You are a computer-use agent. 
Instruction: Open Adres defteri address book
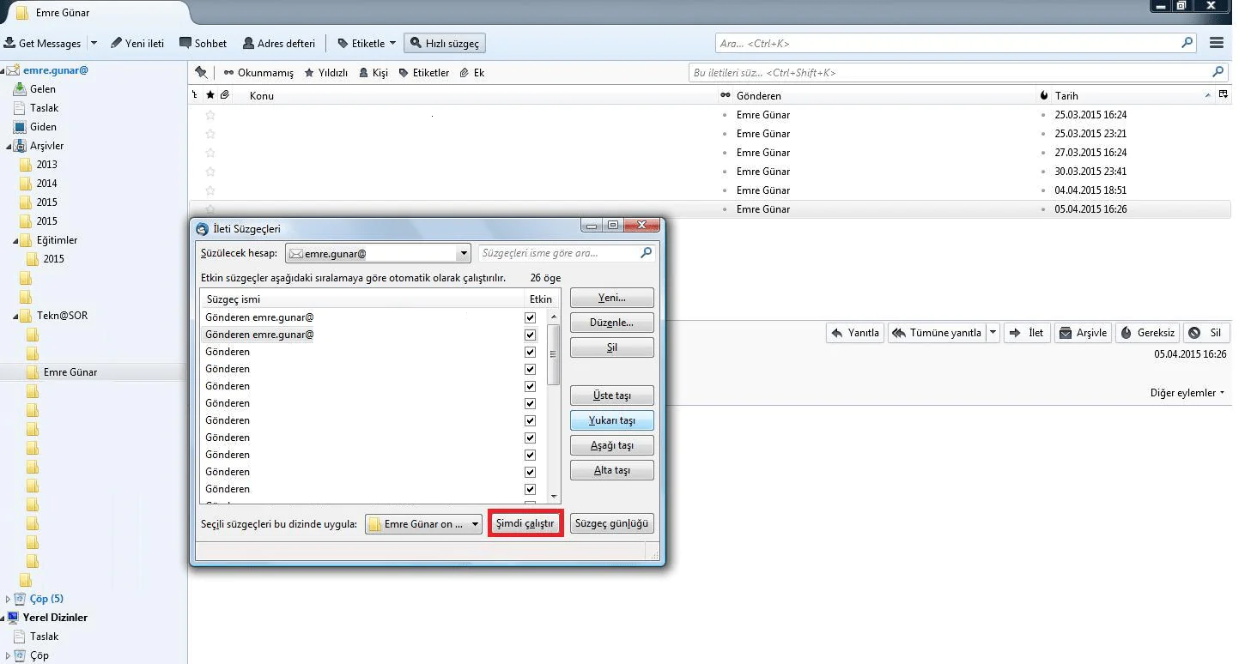(279, 43)
